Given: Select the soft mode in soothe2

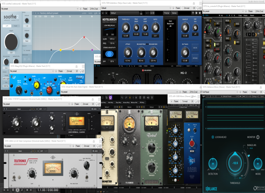Looking at the screenshot, I should coord(7,26).
